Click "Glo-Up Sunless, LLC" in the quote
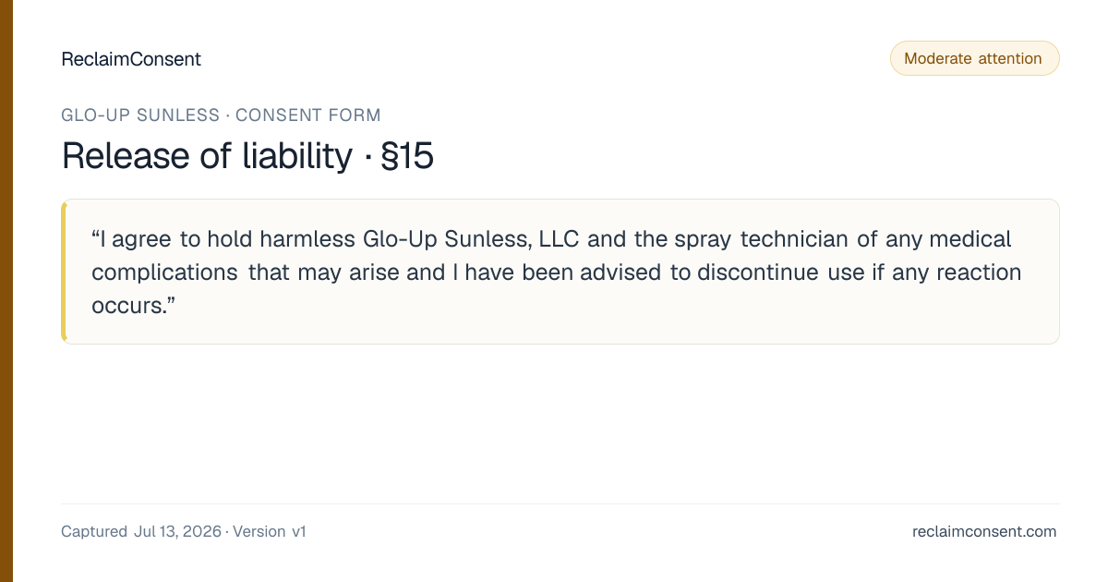1108x582 pixels. 470,239
